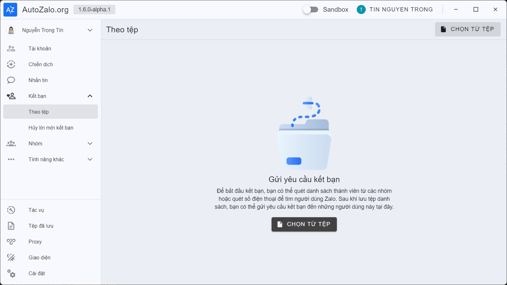Open Hủy lời mời kết bạn item
Screen dimensions: 507x285
51,128
